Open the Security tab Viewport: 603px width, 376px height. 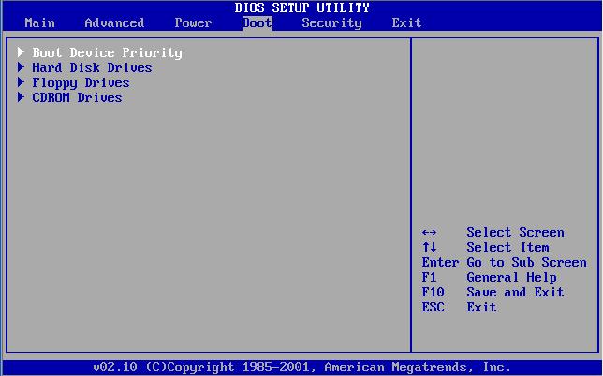(331, 23)
